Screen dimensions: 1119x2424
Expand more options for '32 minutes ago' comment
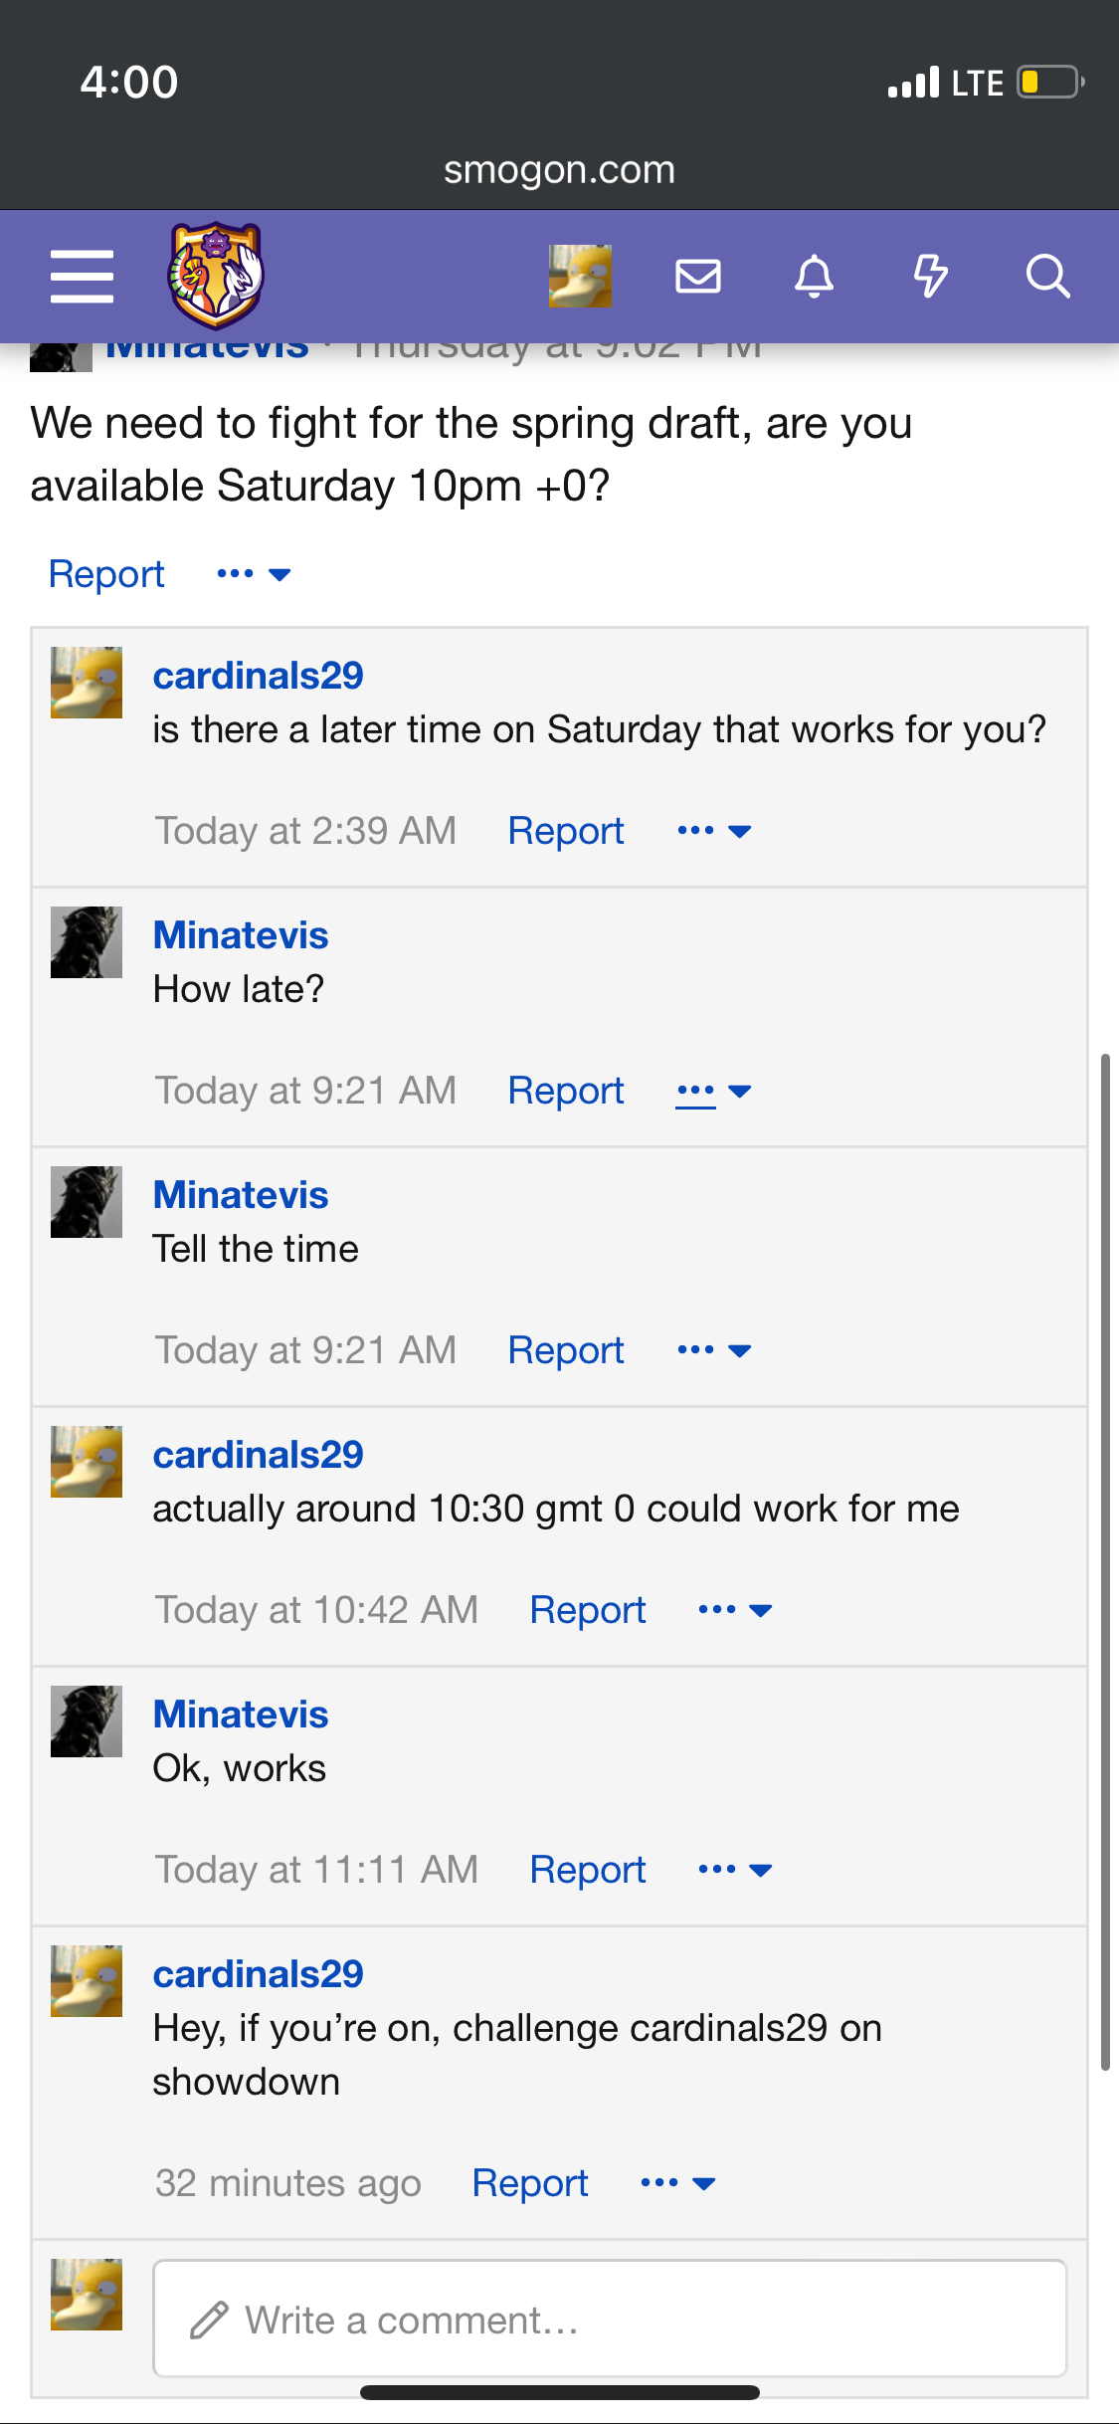pyautogui.click(x=678, y=2183)
